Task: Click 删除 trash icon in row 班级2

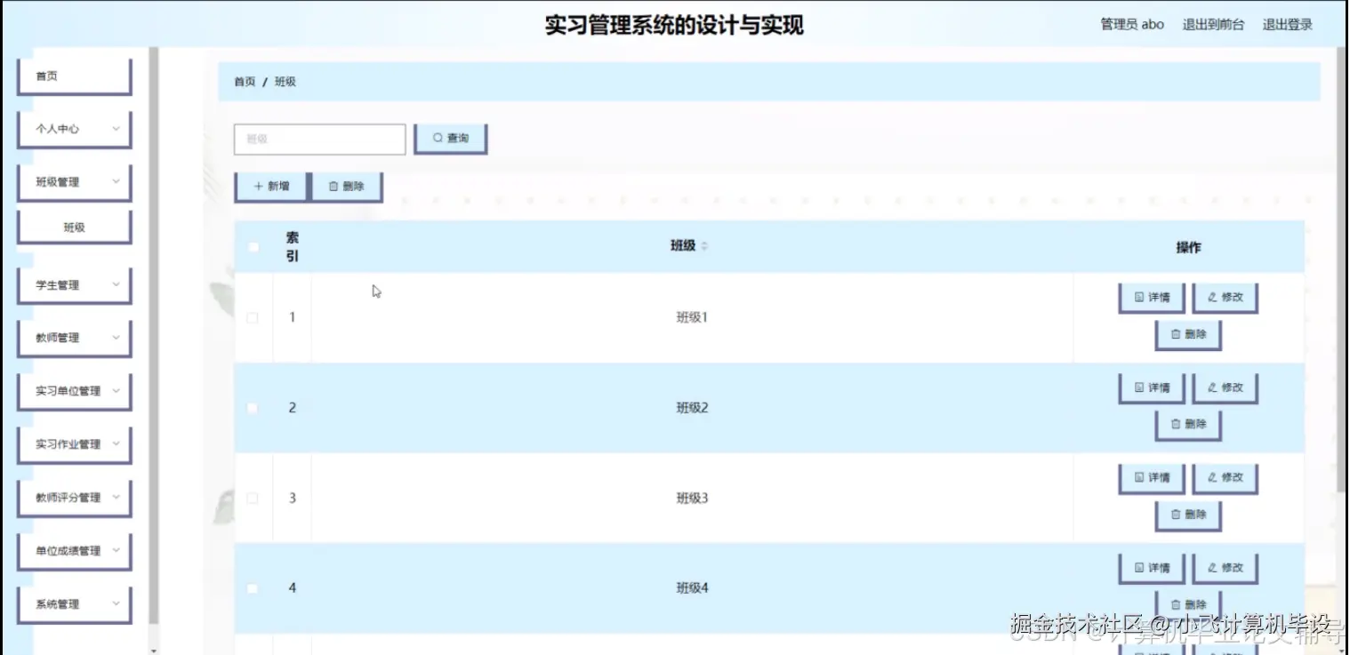Action: click(x=1176, y=425)
